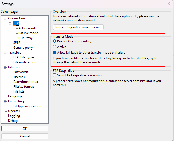
Task: Select the Passive (recommended) radio button
Action: (x=54, y=41)
